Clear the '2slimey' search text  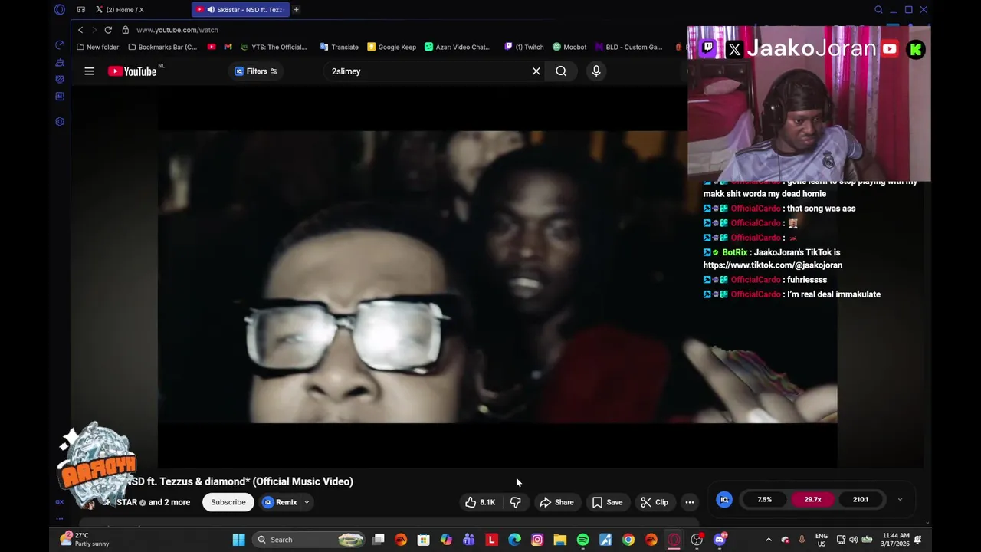(x=536, y=71)
